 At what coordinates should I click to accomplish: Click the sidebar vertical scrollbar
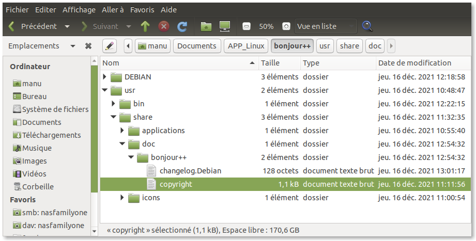pyautogui.click(x=94, y=128)
